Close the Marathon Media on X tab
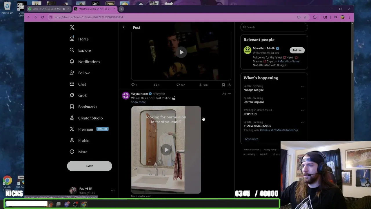 tap(114, 9)
